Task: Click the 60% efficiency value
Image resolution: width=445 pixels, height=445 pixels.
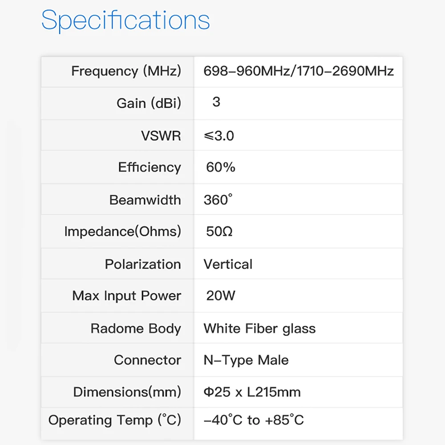Action: pos(221,167)
